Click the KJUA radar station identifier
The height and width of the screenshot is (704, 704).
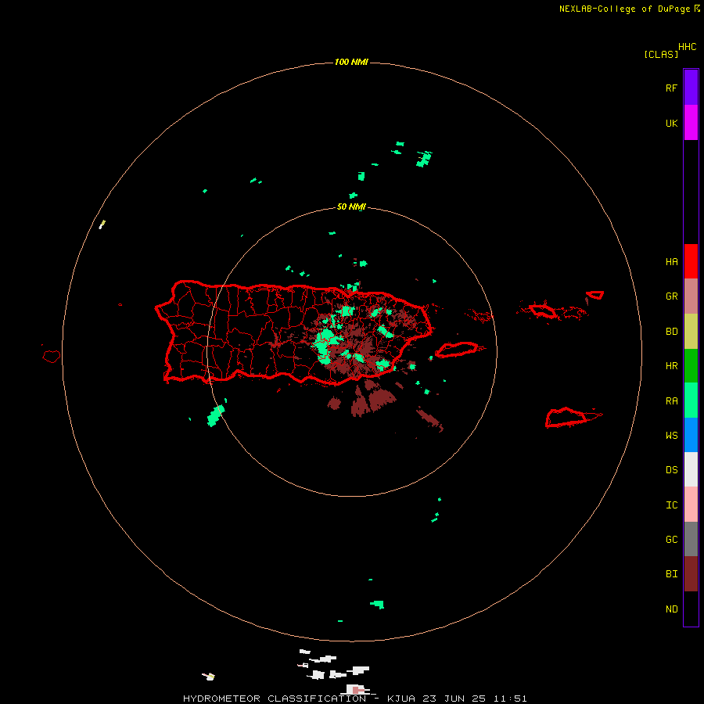pyautogui.click(x=400, y=699)
